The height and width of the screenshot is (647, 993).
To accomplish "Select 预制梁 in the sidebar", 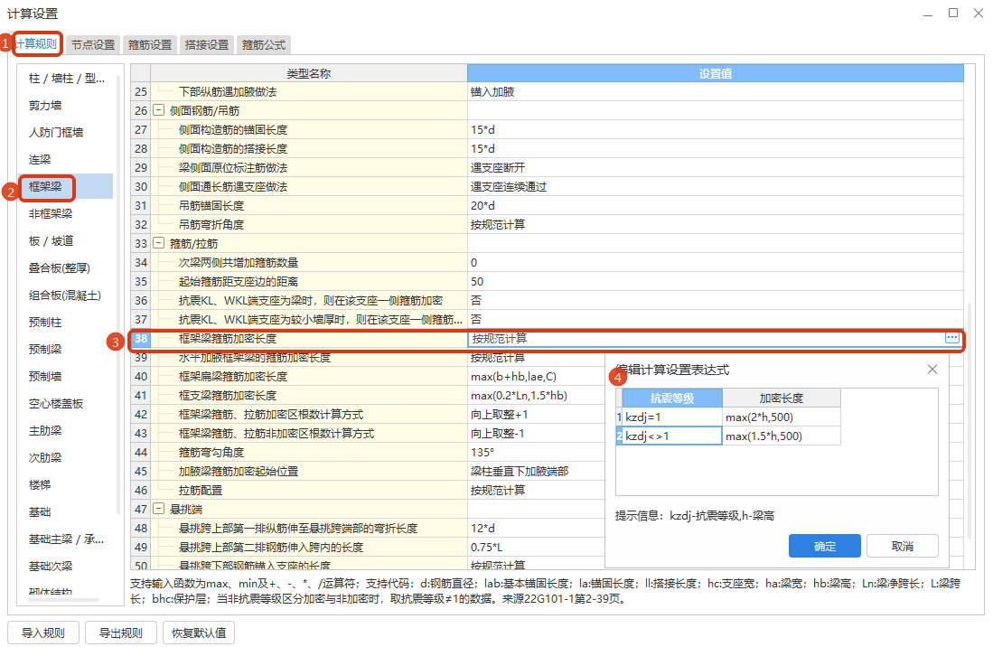I will 66,350.
